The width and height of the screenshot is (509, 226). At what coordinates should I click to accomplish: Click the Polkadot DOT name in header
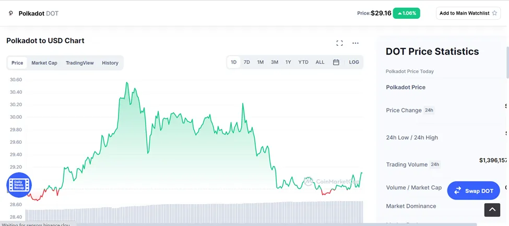[x=39, y=14]
